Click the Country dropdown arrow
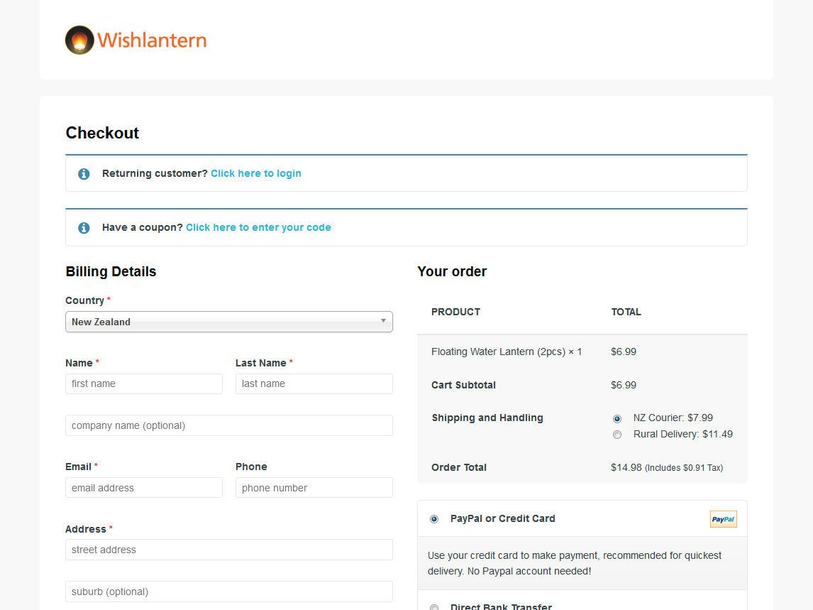813x610 pixels. tap(383, 321)
